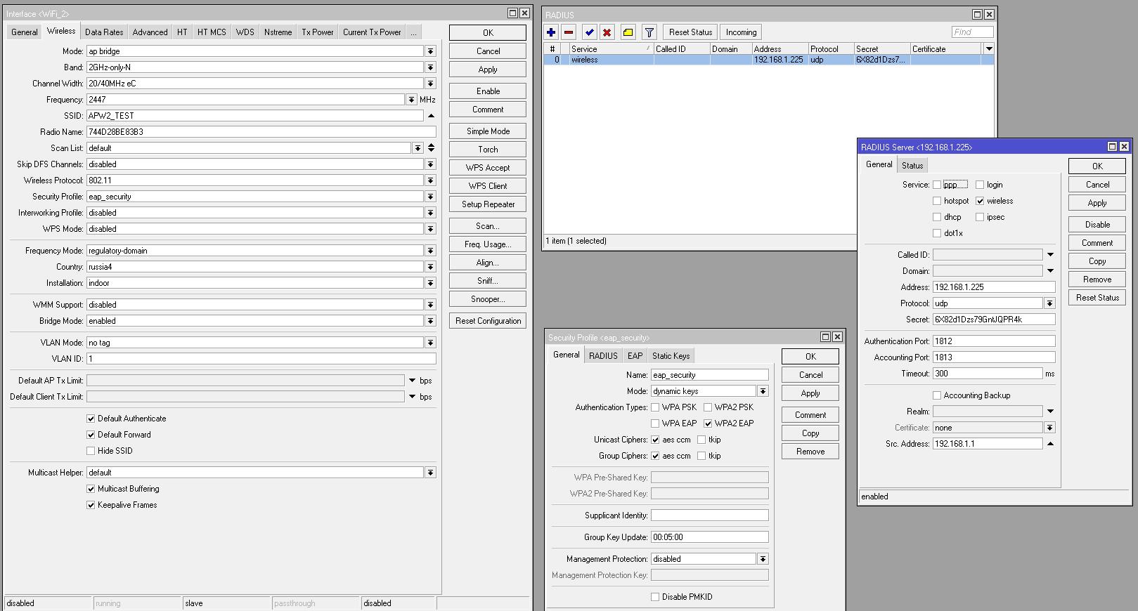
Task: Edit the SSID field APW2_TEST
Action: [254, 116]
